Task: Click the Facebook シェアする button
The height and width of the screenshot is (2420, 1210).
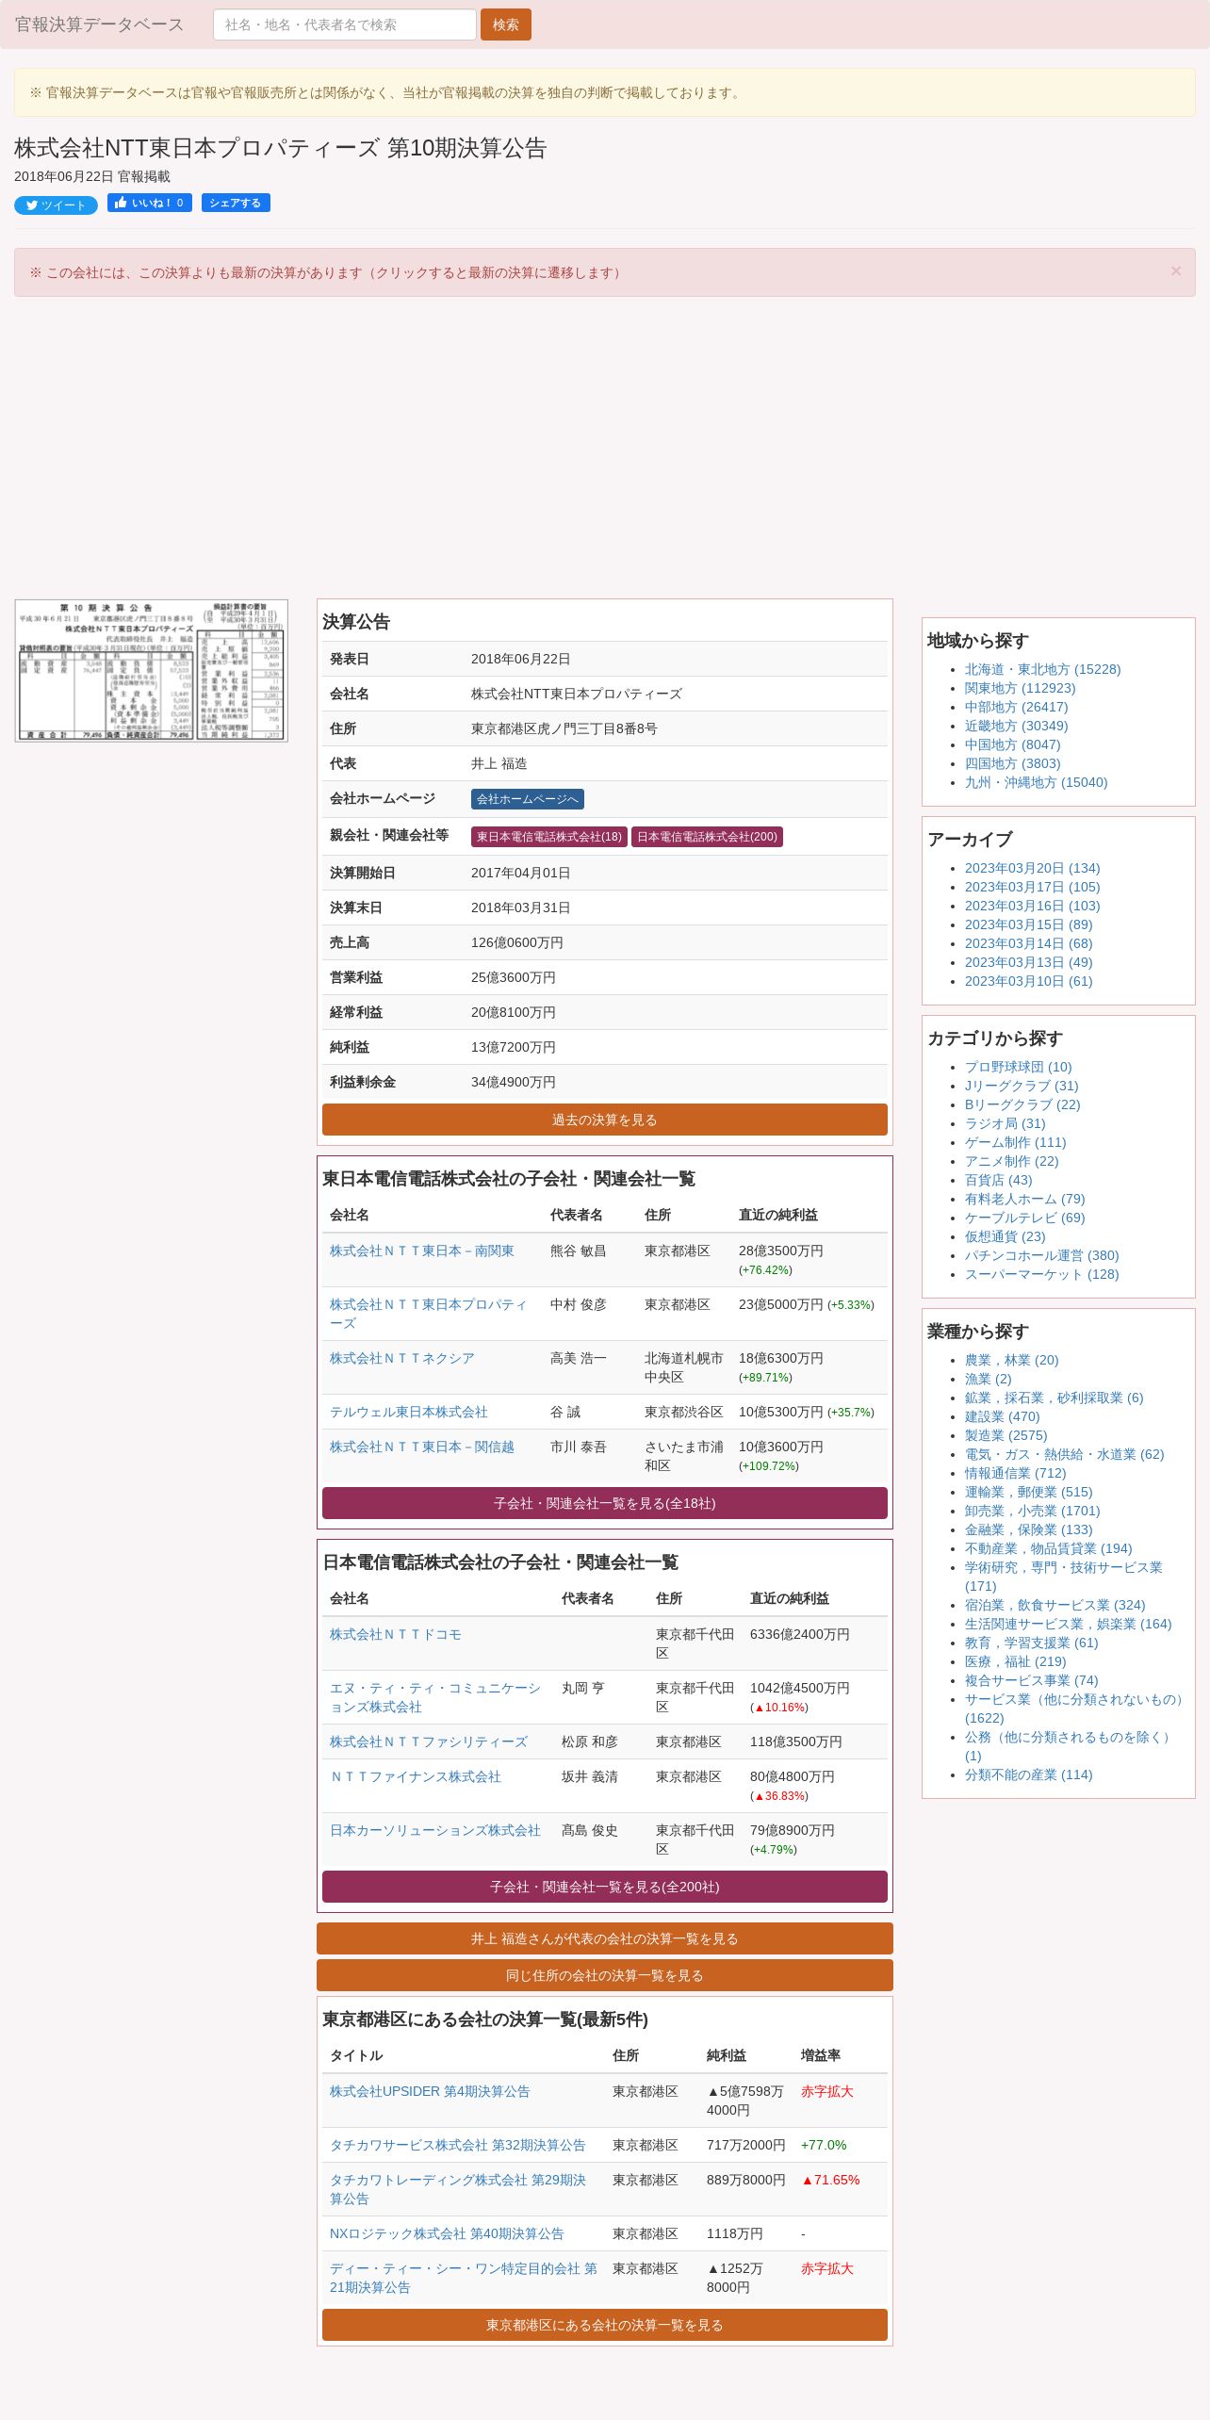Action: click(236, 203)
